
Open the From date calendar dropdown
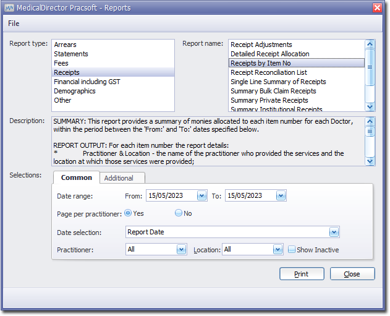click(201, 195)
